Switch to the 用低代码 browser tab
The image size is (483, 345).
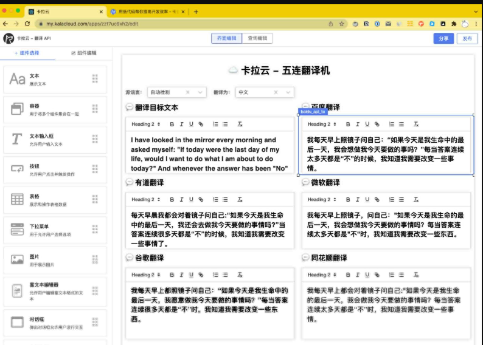click(x=147, y=12)
